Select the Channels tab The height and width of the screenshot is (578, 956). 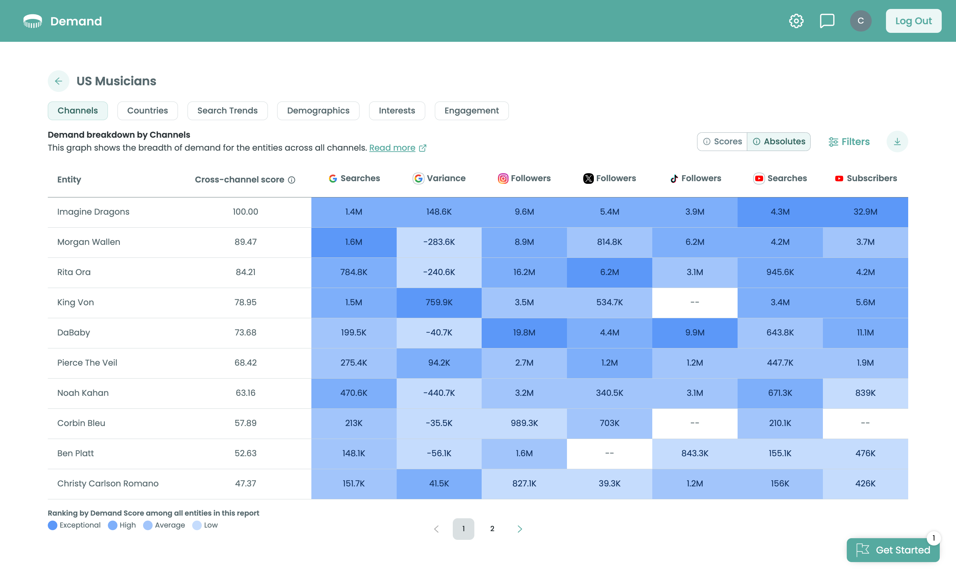pos(78,111)
